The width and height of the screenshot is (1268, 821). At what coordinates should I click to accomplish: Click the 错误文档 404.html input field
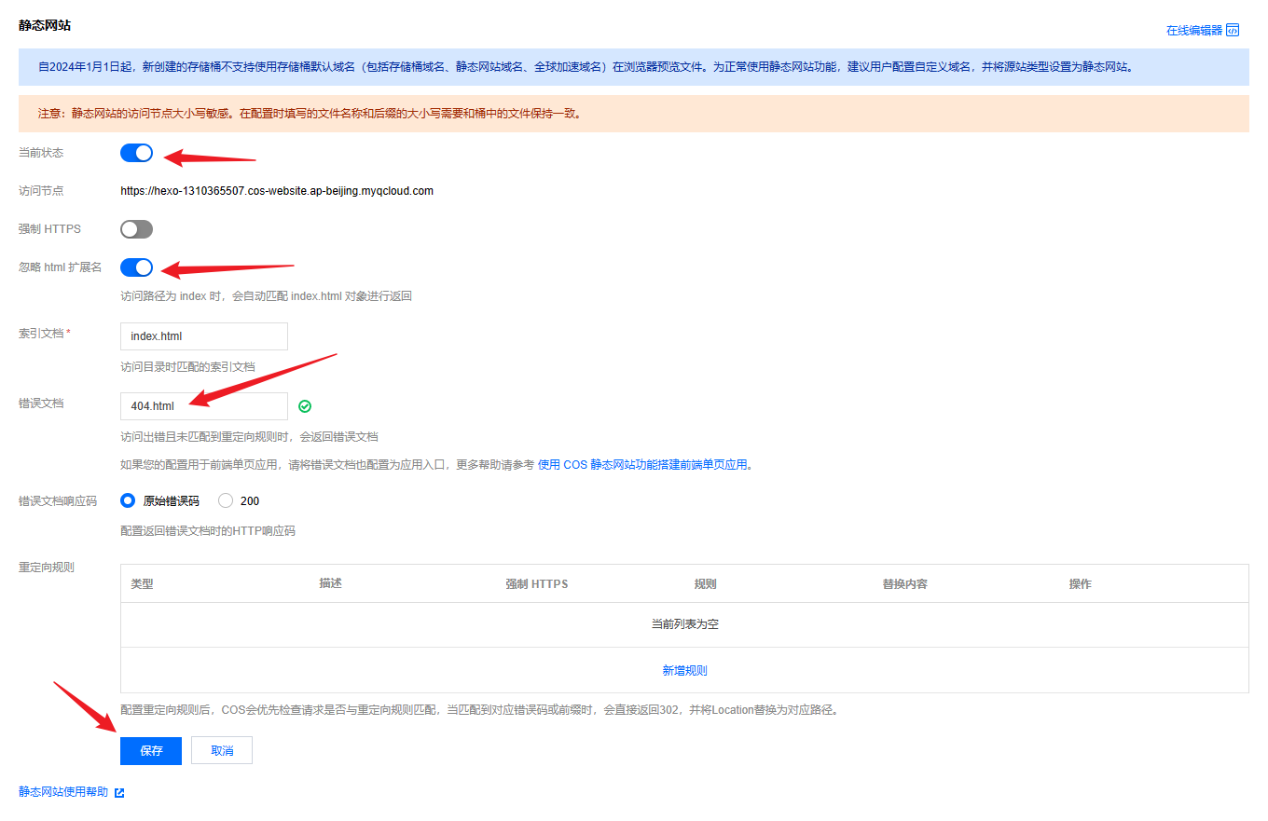point(204,406)
